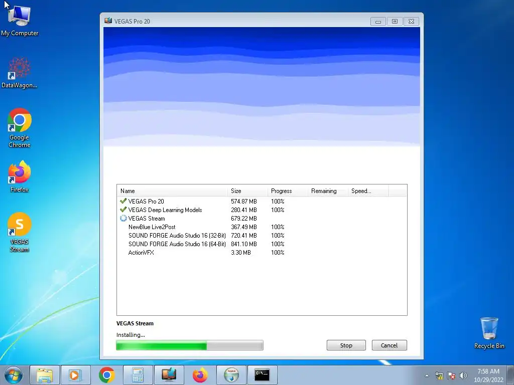Screen dimensions: 514x385
Task: Open Chrome from the taskbar
Action: [x=106, y=375]
